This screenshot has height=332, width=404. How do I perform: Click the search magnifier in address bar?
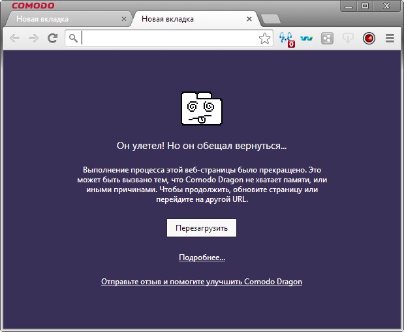73,38
